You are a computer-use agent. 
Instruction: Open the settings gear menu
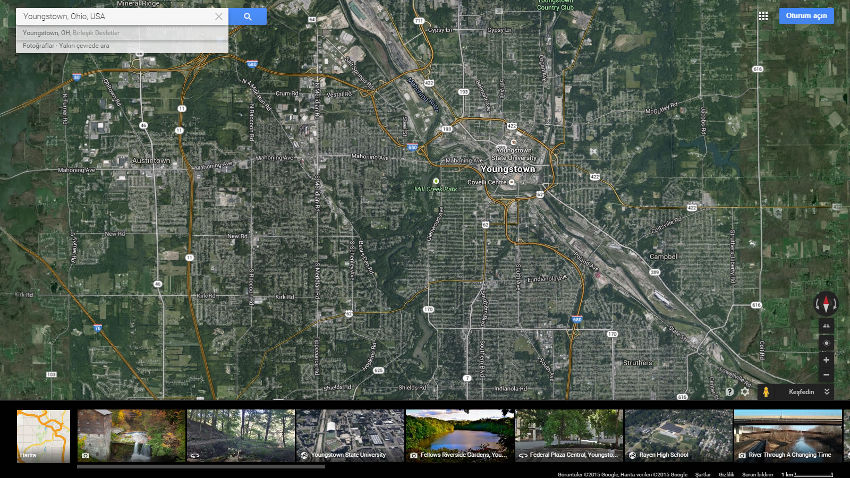(745, 392)
